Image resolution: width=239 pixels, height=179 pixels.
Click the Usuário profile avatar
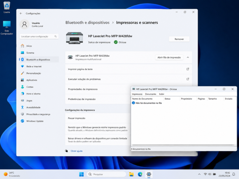24,24
